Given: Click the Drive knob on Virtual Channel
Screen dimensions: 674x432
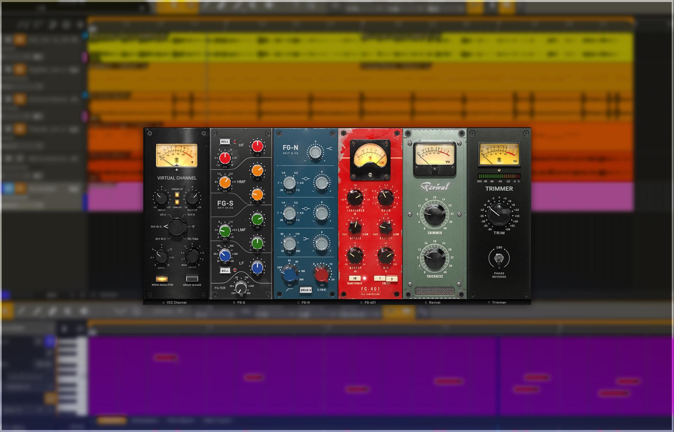Looking at the screenshot, I should pos(161,256).
